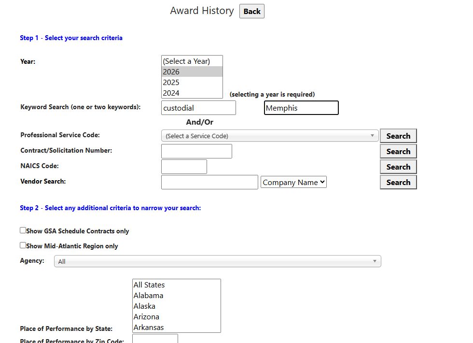The image size is (473, 343).
Task: Focus the Place of Performance Zip Code field
Action: tap(155, 339)
